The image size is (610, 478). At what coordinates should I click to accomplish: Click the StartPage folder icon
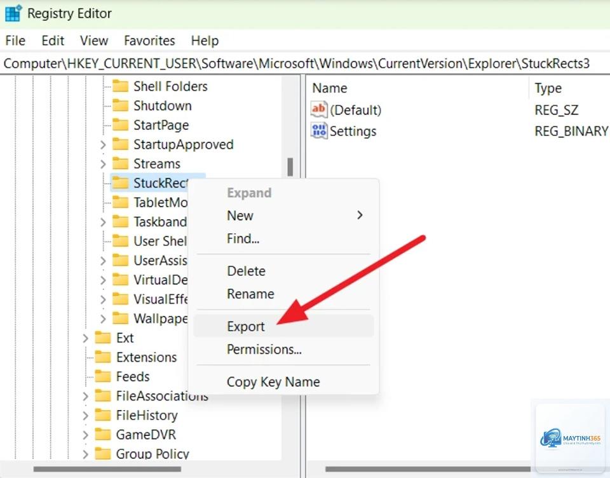pos(120,125)
